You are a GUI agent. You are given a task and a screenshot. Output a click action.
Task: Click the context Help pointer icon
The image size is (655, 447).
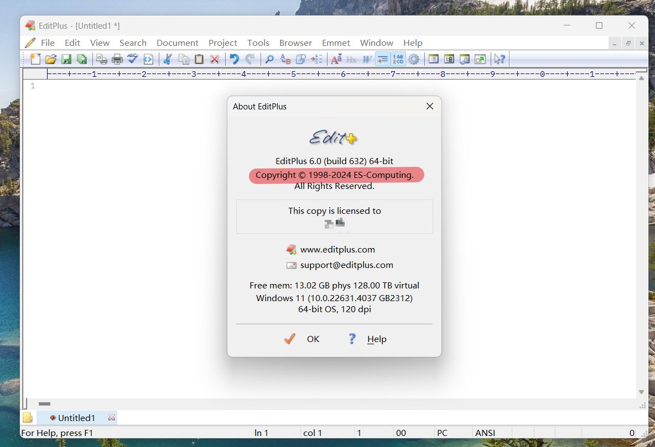(x=500, y=59)
